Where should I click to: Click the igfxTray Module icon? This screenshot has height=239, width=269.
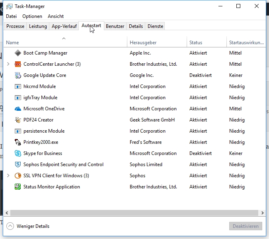click(x=18, y=98)
